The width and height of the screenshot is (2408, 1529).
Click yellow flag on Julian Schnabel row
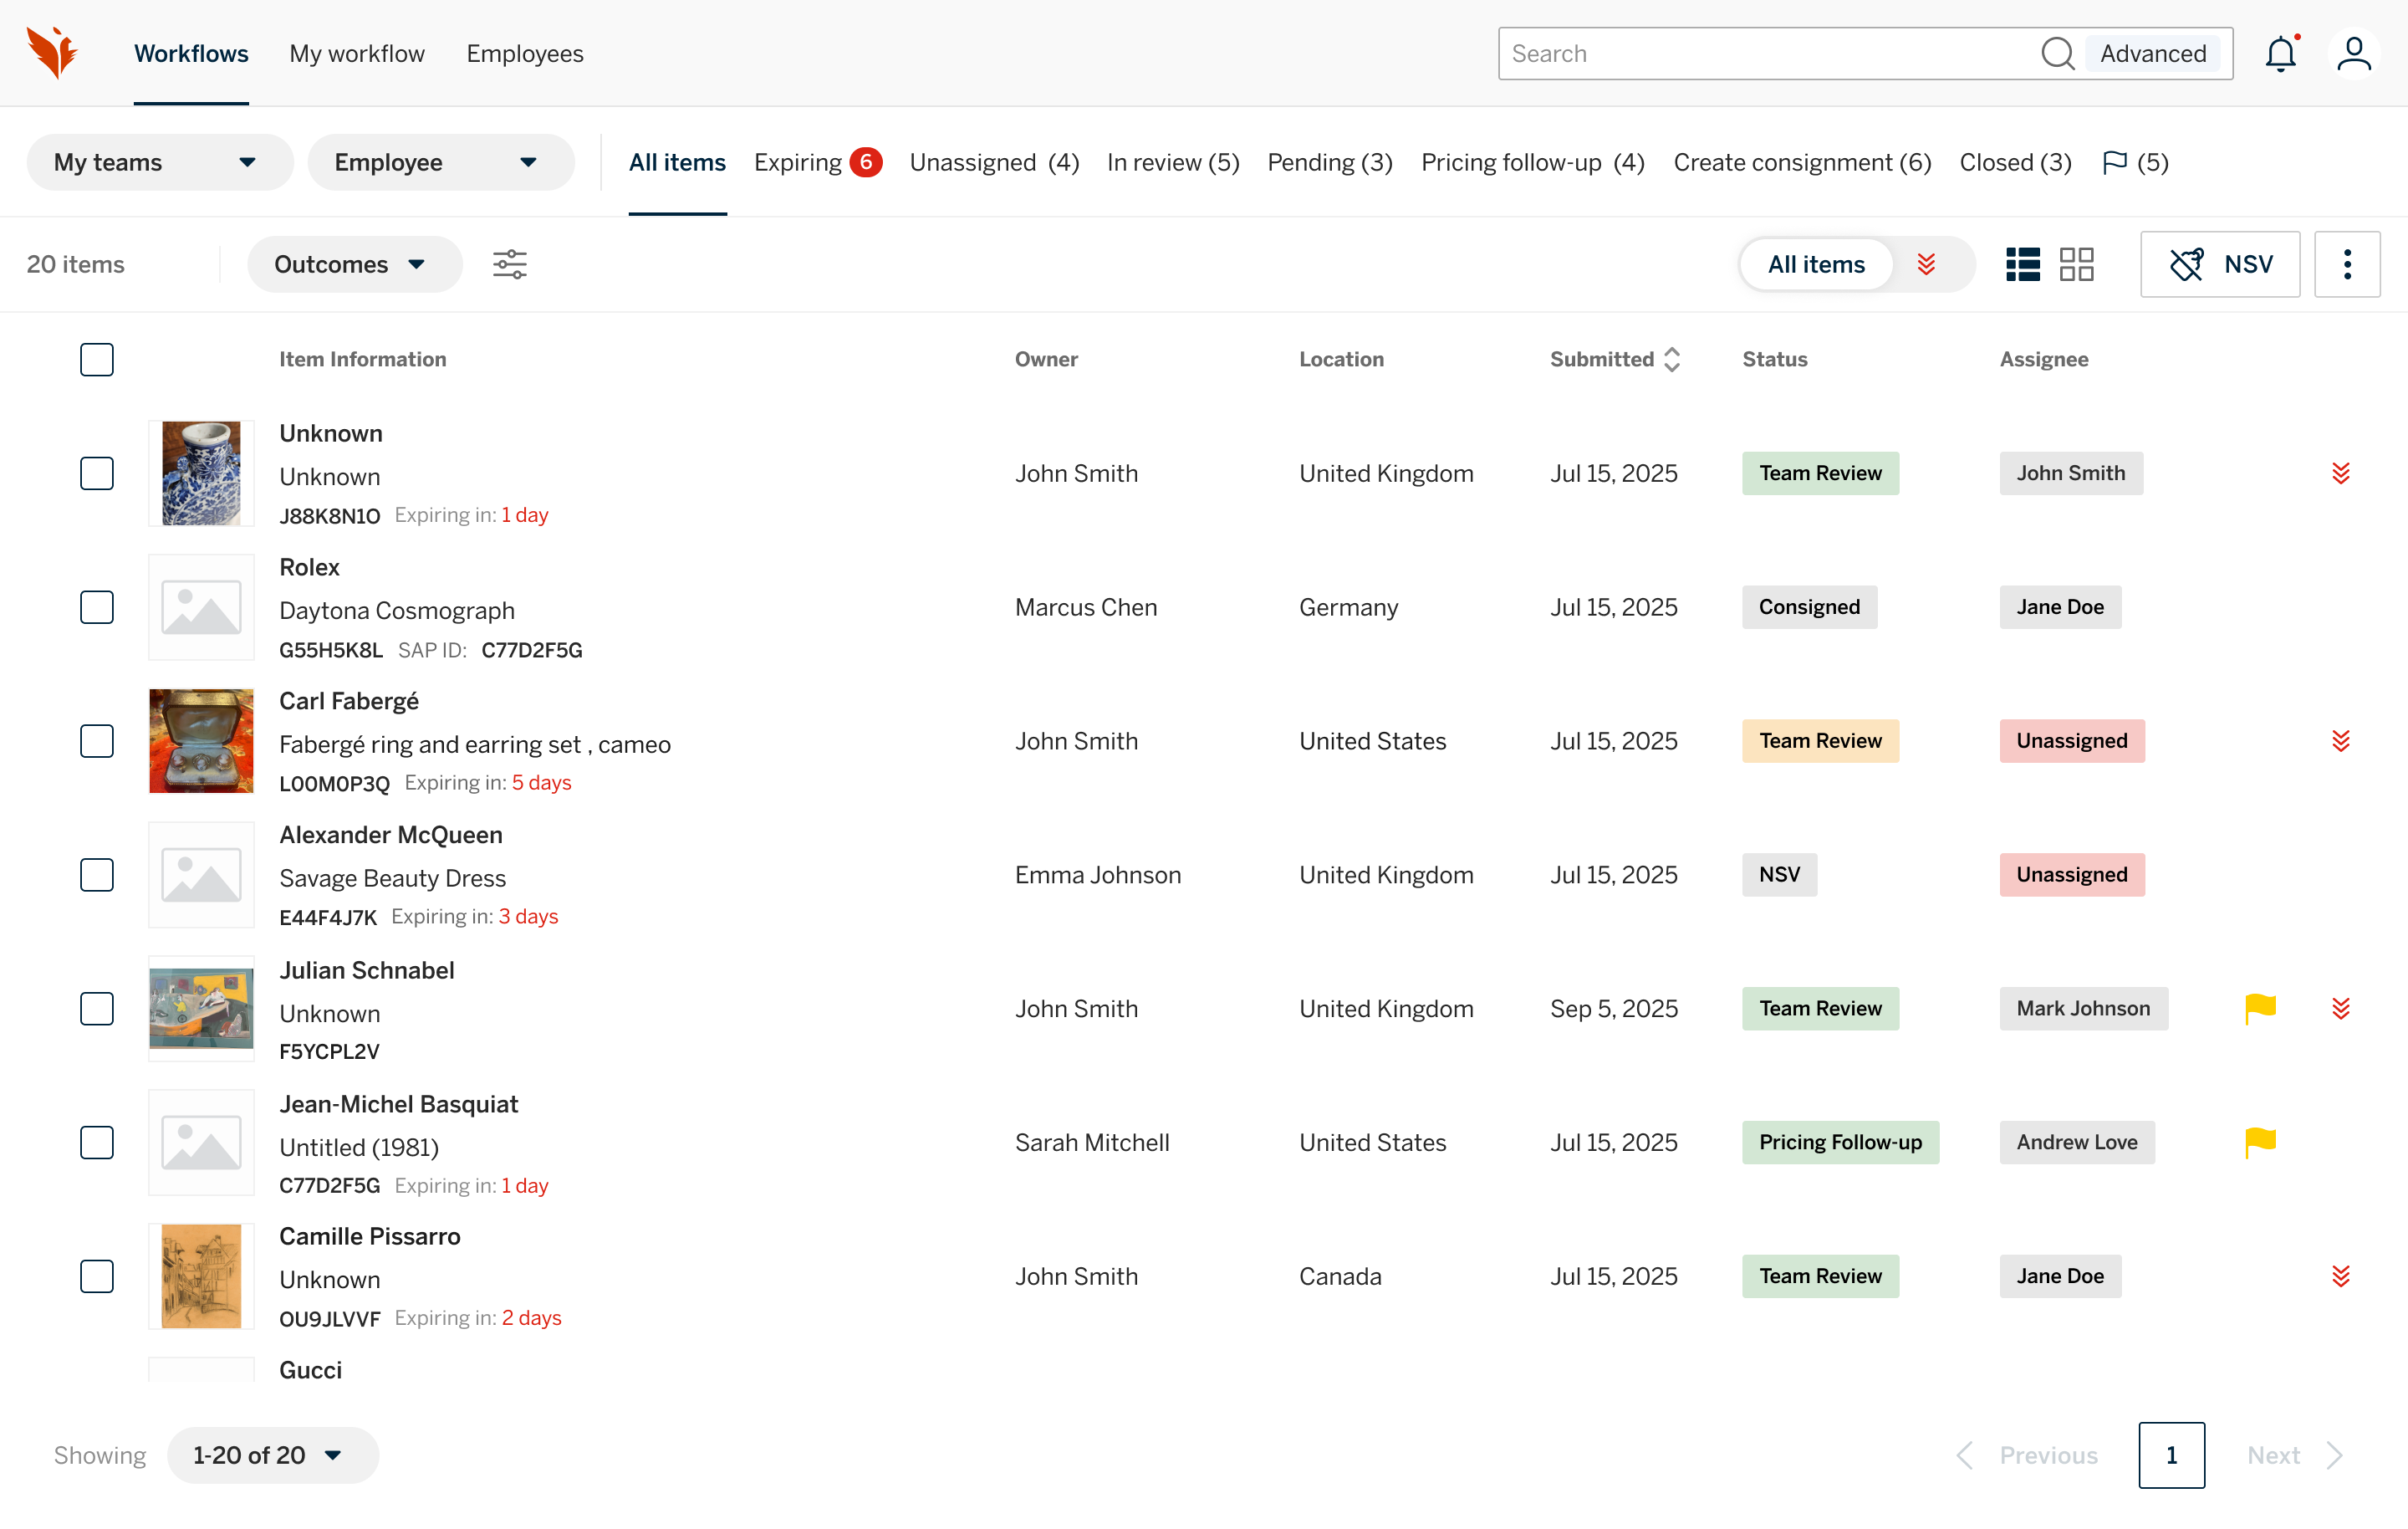click(2260, 1009)
